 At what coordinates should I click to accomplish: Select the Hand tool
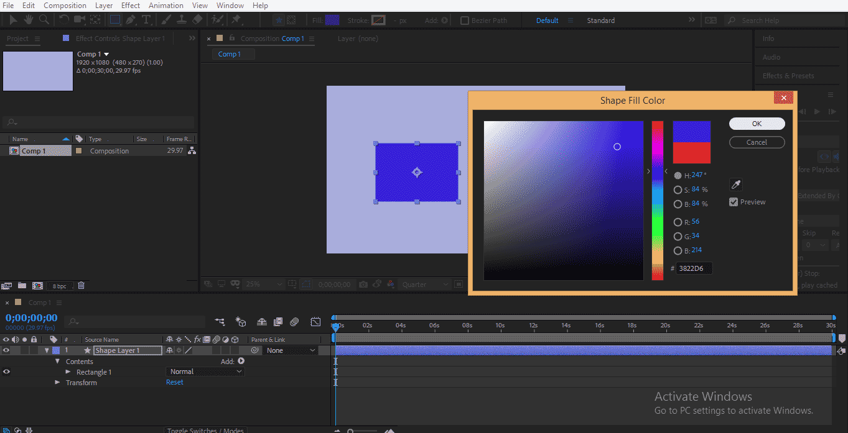pyautogui.click(x=27, y=19)
